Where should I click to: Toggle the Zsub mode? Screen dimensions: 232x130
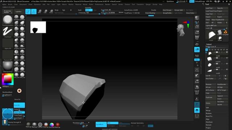click(89, 10)
